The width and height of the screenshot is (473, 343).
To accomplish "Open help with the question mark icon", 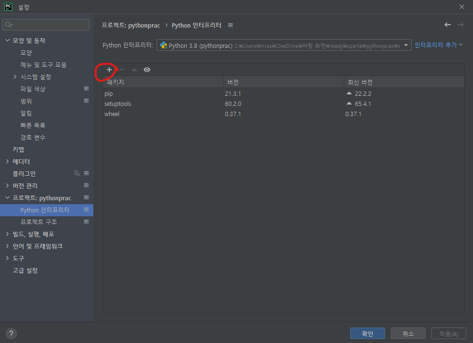I will [x=11, y=333].
